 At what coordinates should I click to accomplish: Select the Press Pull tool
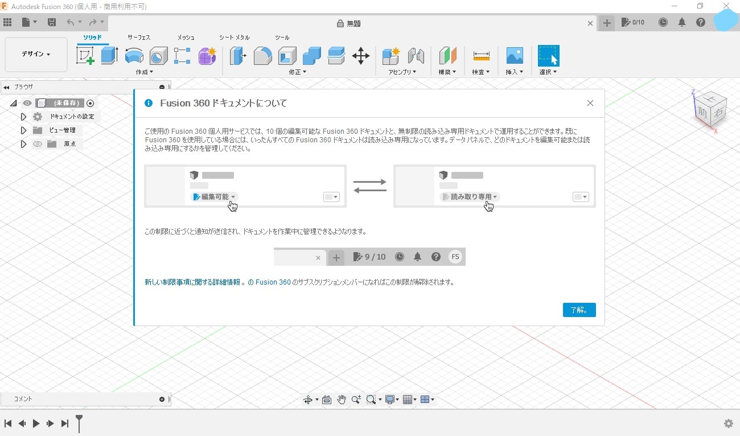[x=238, y=56]
